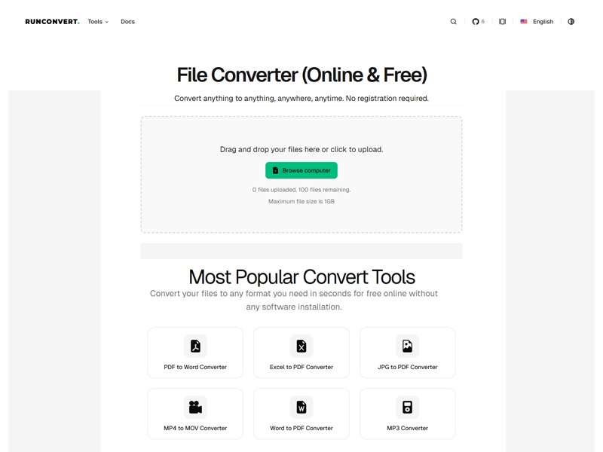Open the Tools menu chevron
603x452 pixels.
click(106, 21)
